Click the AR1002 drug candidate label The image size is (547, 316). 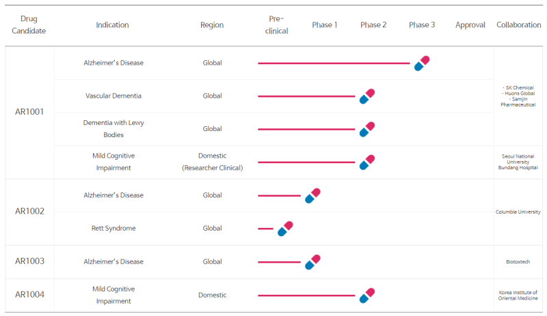point(29,211)
